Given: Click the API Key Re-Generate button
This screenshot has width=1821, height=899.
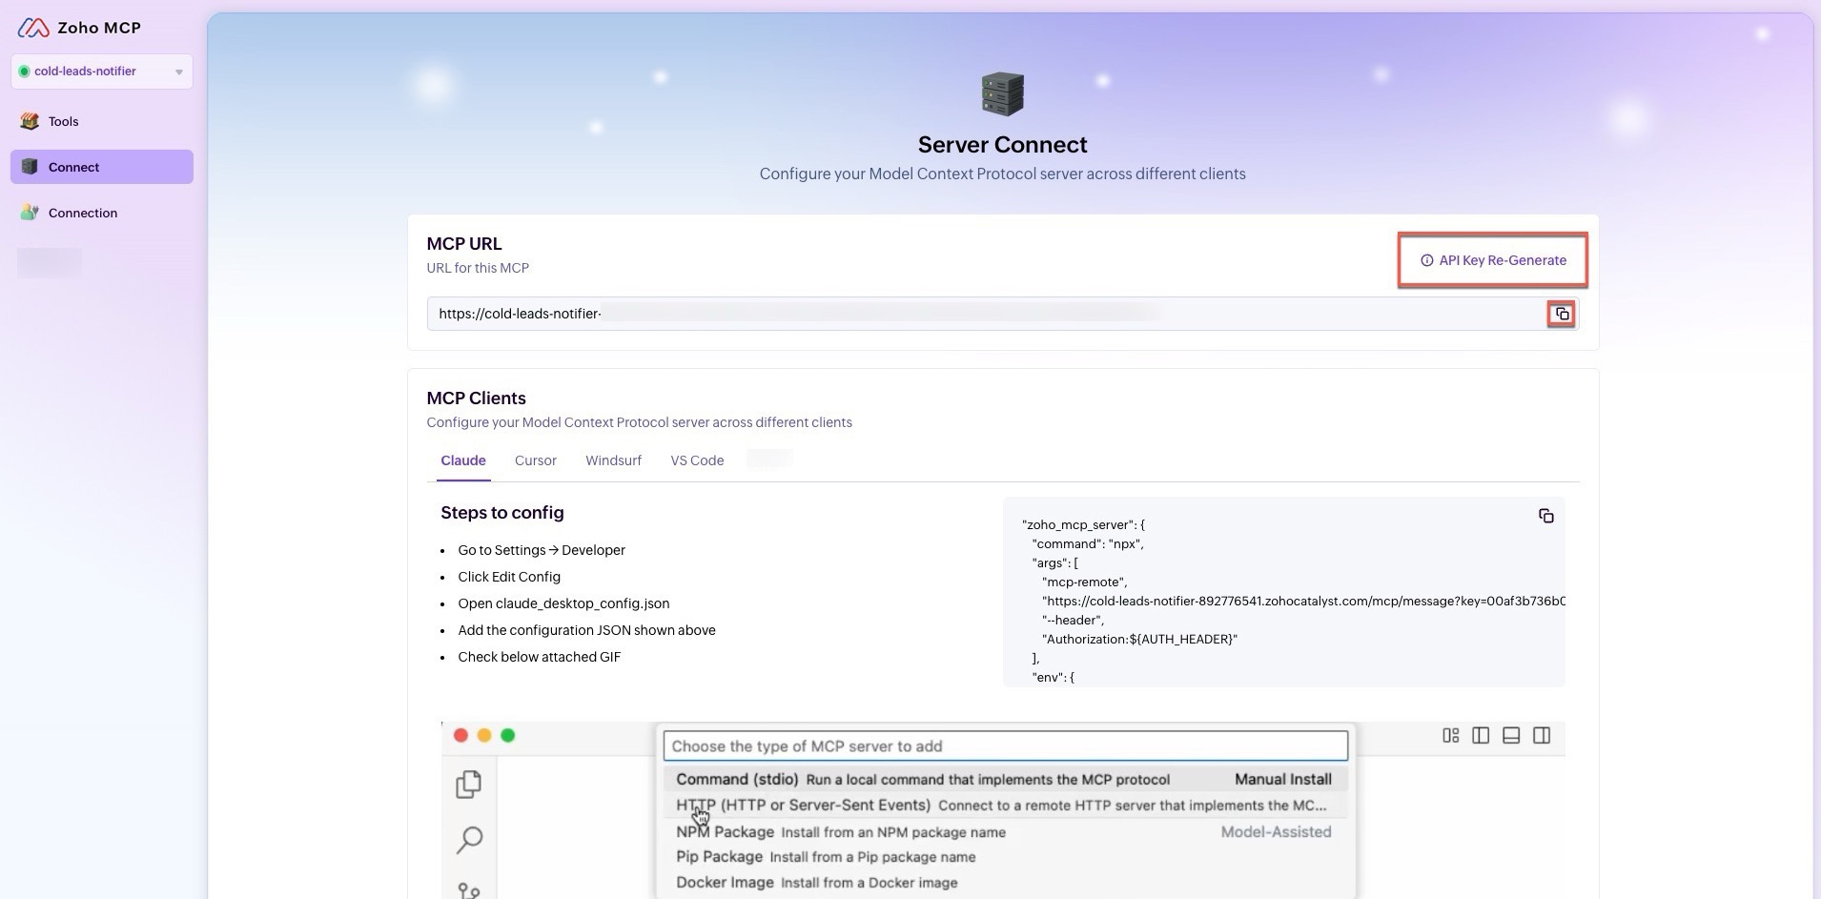Looking at the screenshot, I should pyautogui.click(x=1493, y=260).
